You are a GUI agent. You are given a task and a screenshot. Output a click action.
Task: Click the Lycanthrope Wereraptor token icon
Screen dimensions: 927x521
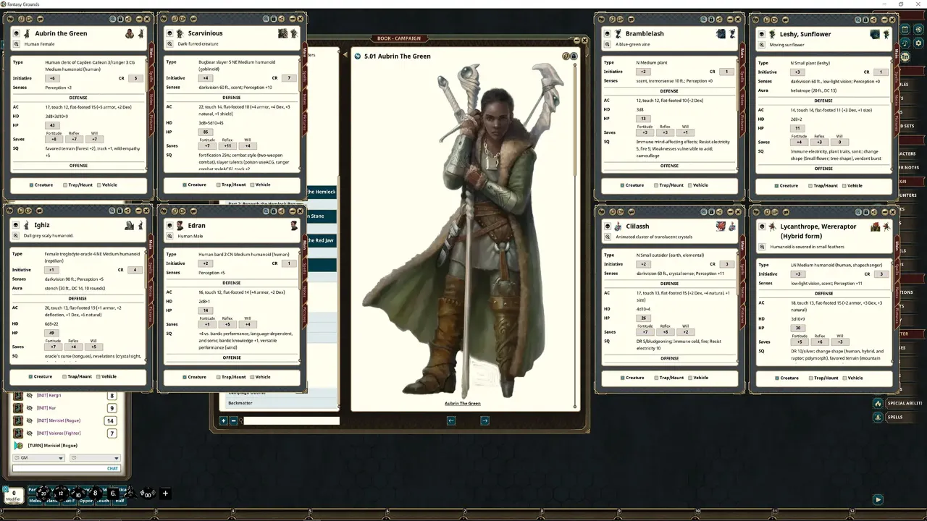(886, 227)
